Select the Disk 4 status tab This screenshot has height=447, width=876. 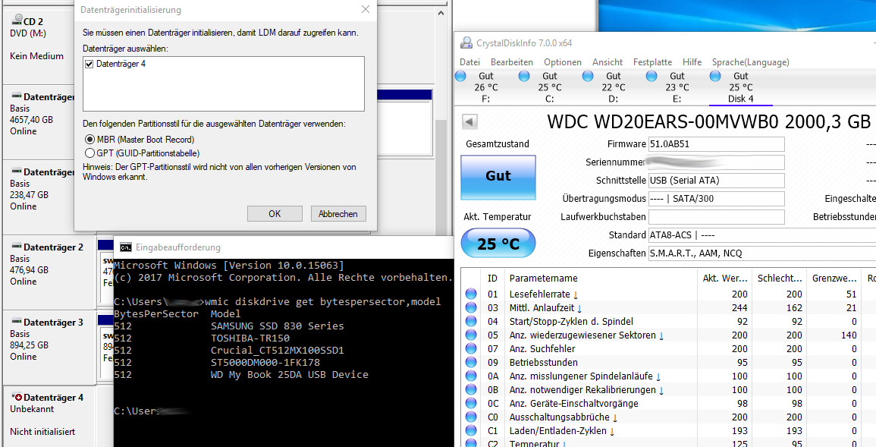point(741,87)
